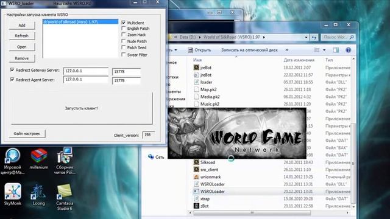
Task: Sort by Дата изменения column header
Action: pyautogui.click(x=299, y=60)
